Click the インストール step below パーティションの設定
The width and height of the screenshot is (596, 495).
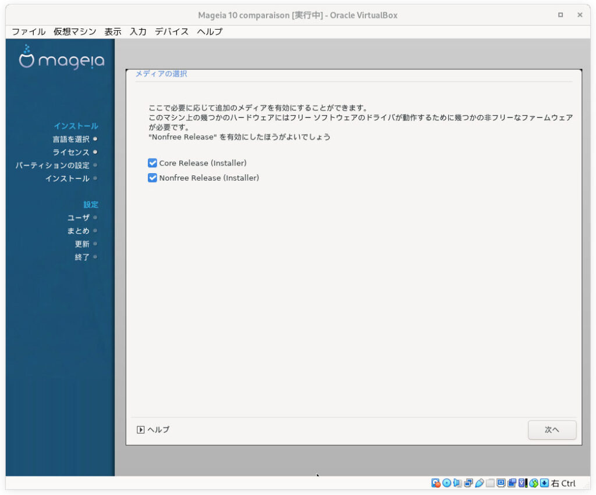(x=68, y=178)
